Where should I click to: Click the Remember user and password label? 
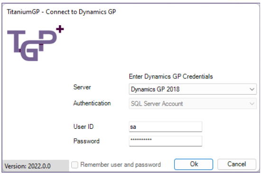pos(121,164)
